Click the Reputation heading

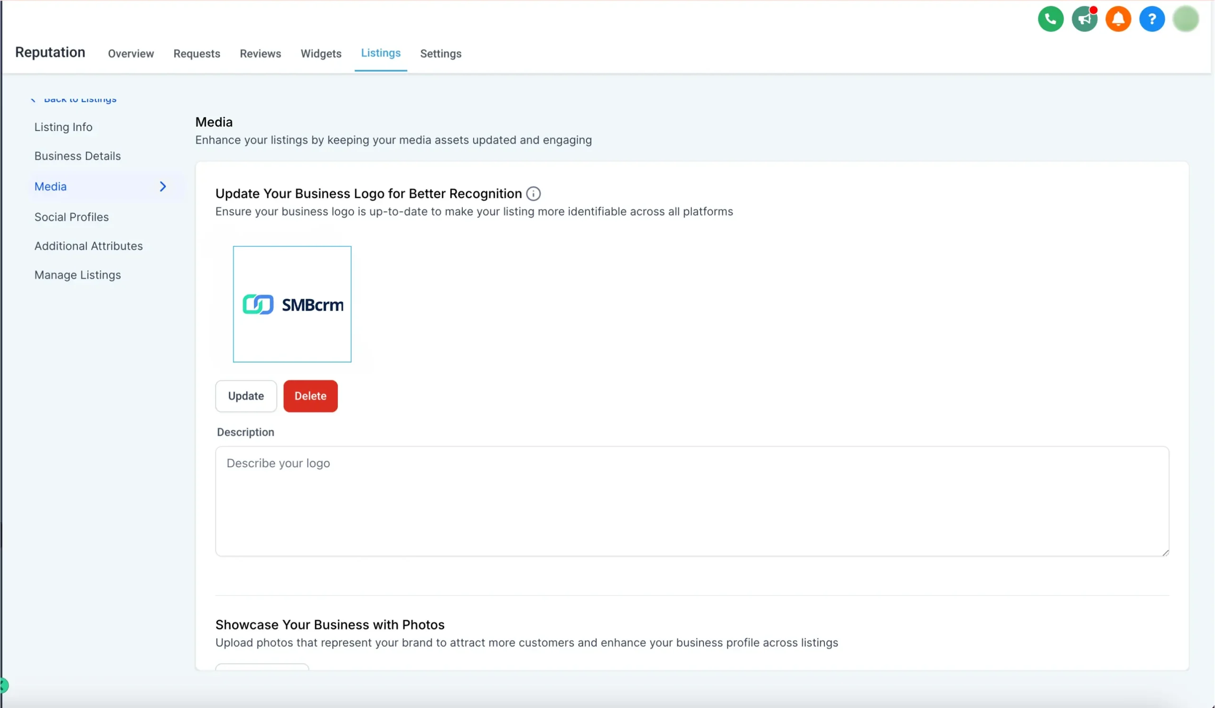(x=50, y=52)
